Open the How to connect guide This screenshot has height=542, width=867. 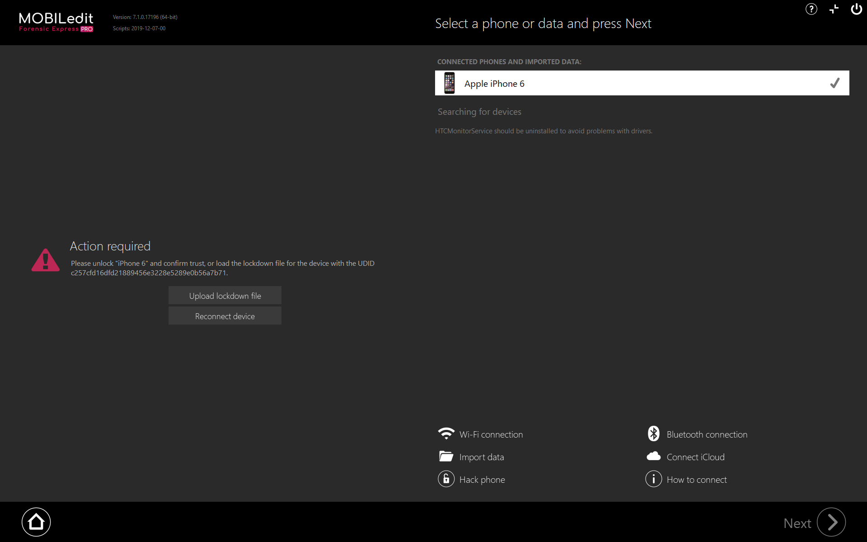click(697, 480)
